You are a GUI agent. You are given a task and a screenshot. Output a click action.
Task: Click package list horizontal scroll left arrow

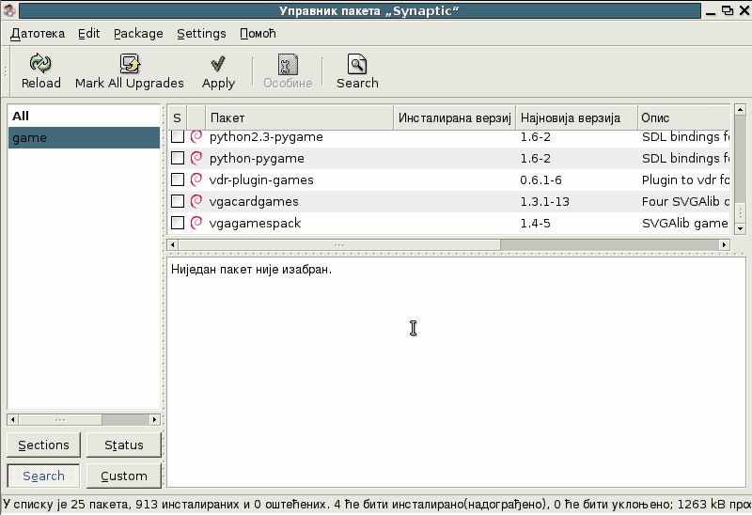[x=173, y=245]
